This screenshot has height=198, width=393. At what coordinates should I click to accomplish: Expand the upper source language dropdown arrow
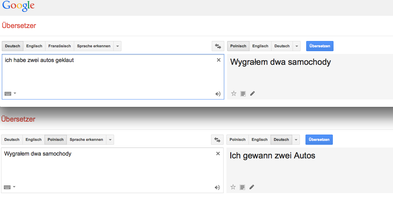tap(118, 46)
